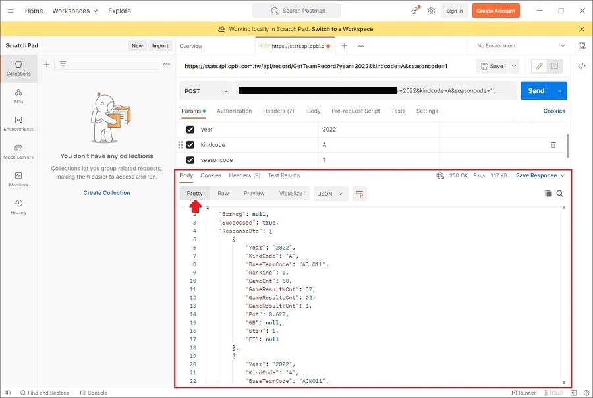Click the Send button
Viewport: 593px width, 398px height.
tap(536, 91)
